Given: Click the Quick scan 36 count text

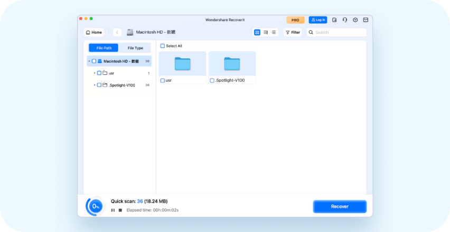Looking at the screenshot, I should (x=139, y=201).
